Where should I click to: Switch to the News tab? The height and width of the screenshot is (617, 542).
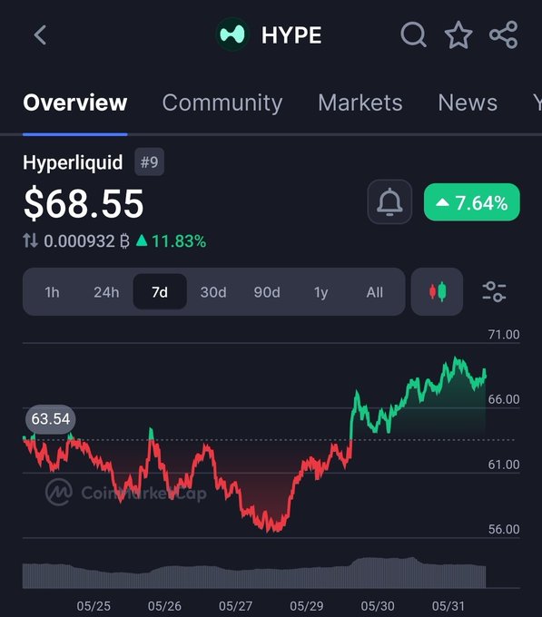[468, 103]
